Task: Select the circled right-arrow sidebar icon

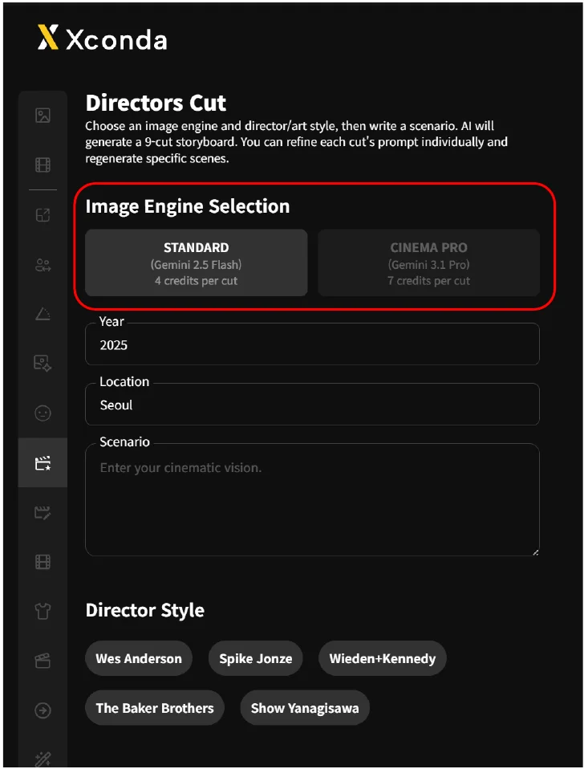Action: (43, 710)
